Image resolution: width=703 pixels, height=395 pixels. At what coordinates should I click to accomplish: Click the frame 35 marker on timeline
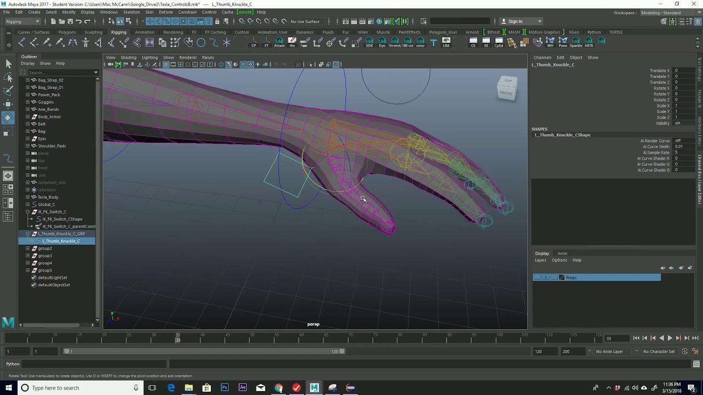pyautogui.click(x=177, y=338)
